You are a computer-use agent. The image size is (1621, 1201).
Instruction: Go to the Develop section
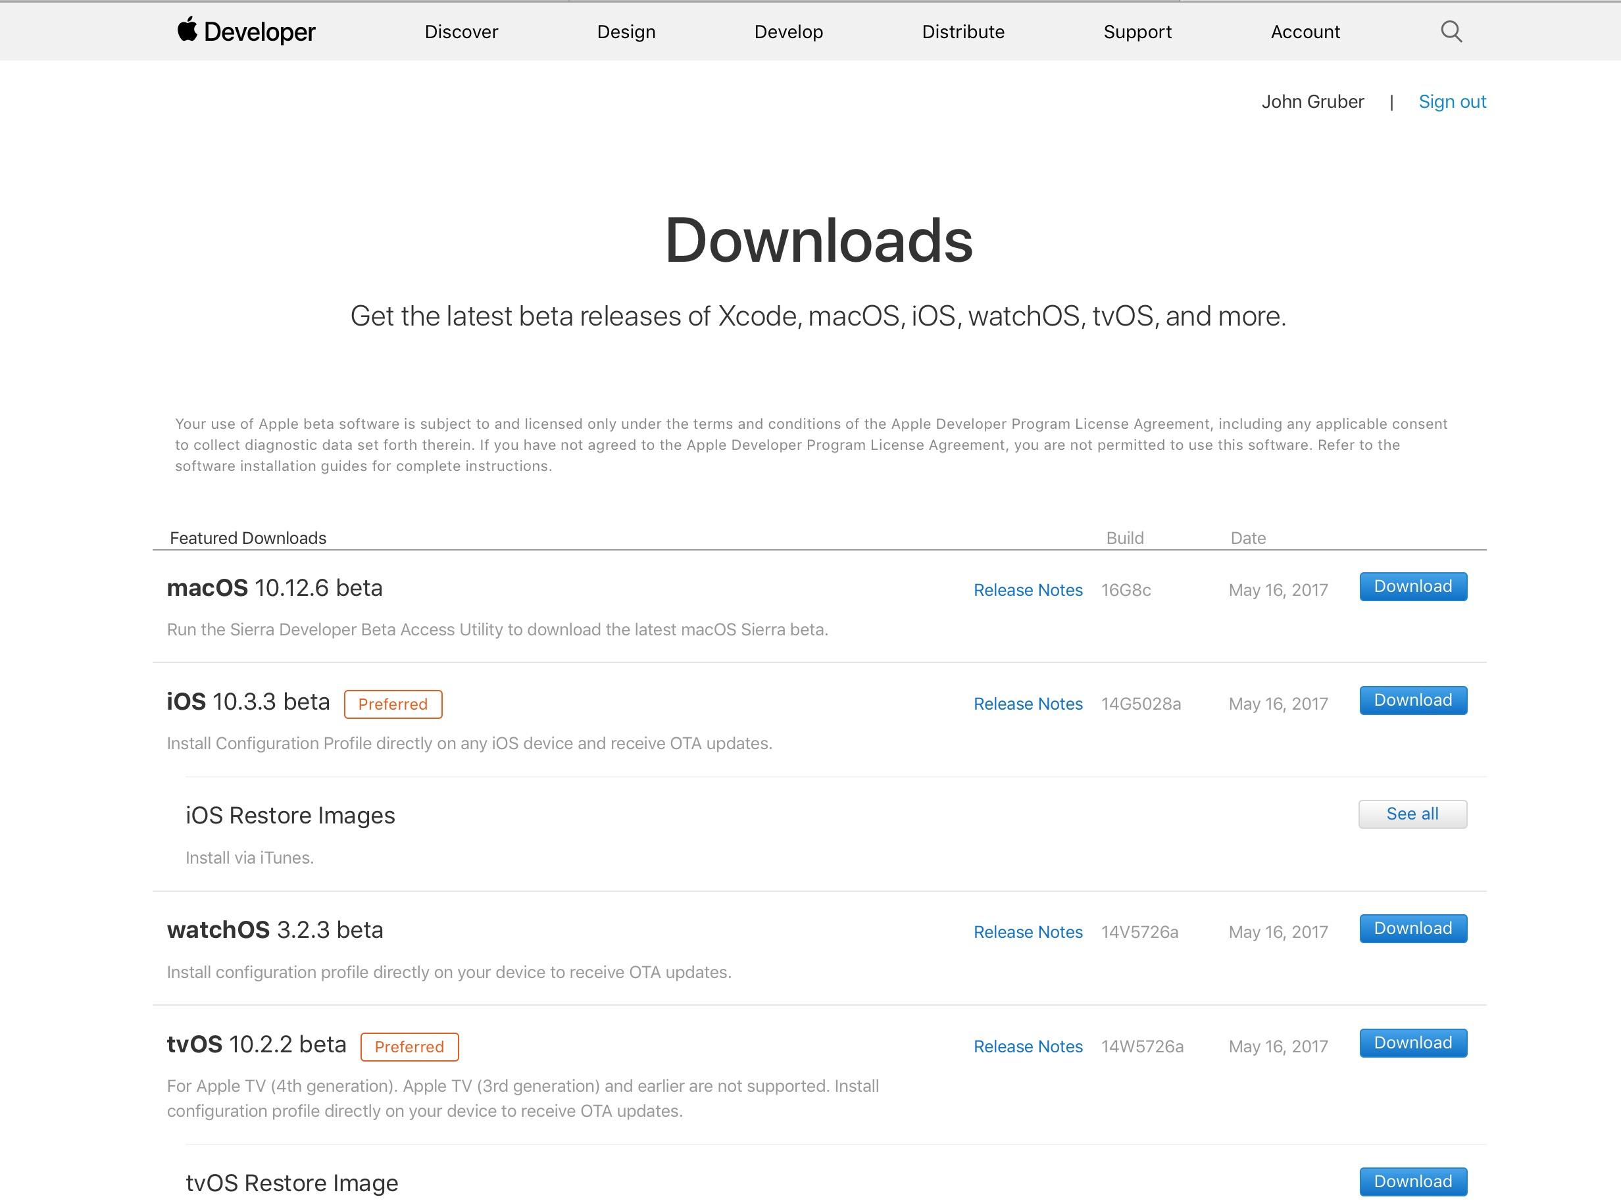788,32
